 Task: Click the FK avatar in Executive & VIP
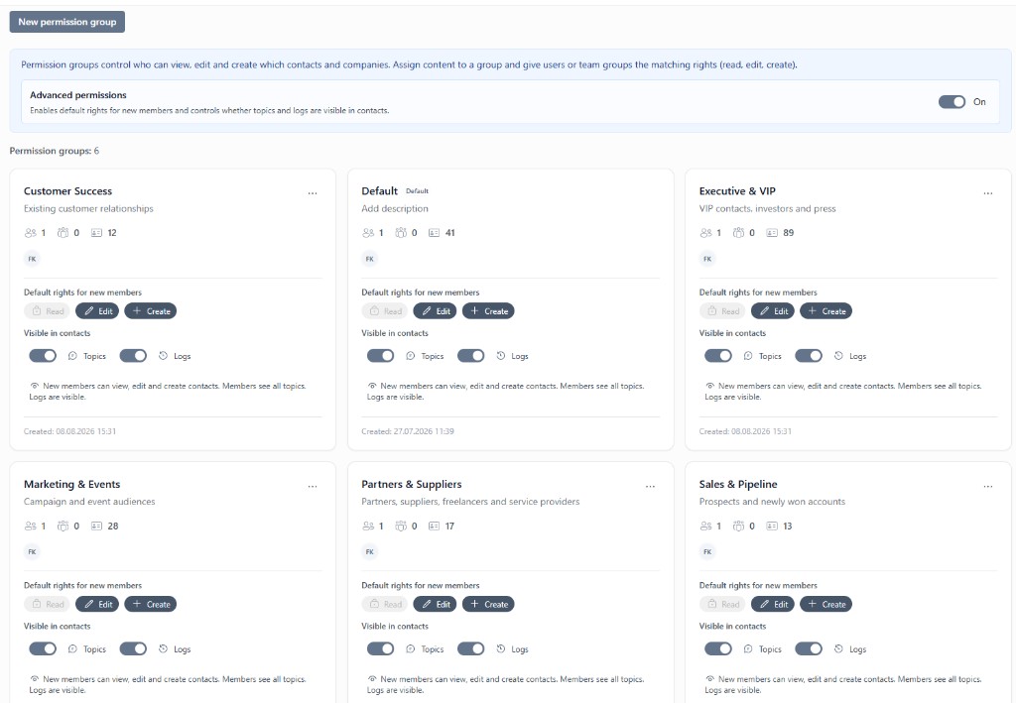point(706,258)
